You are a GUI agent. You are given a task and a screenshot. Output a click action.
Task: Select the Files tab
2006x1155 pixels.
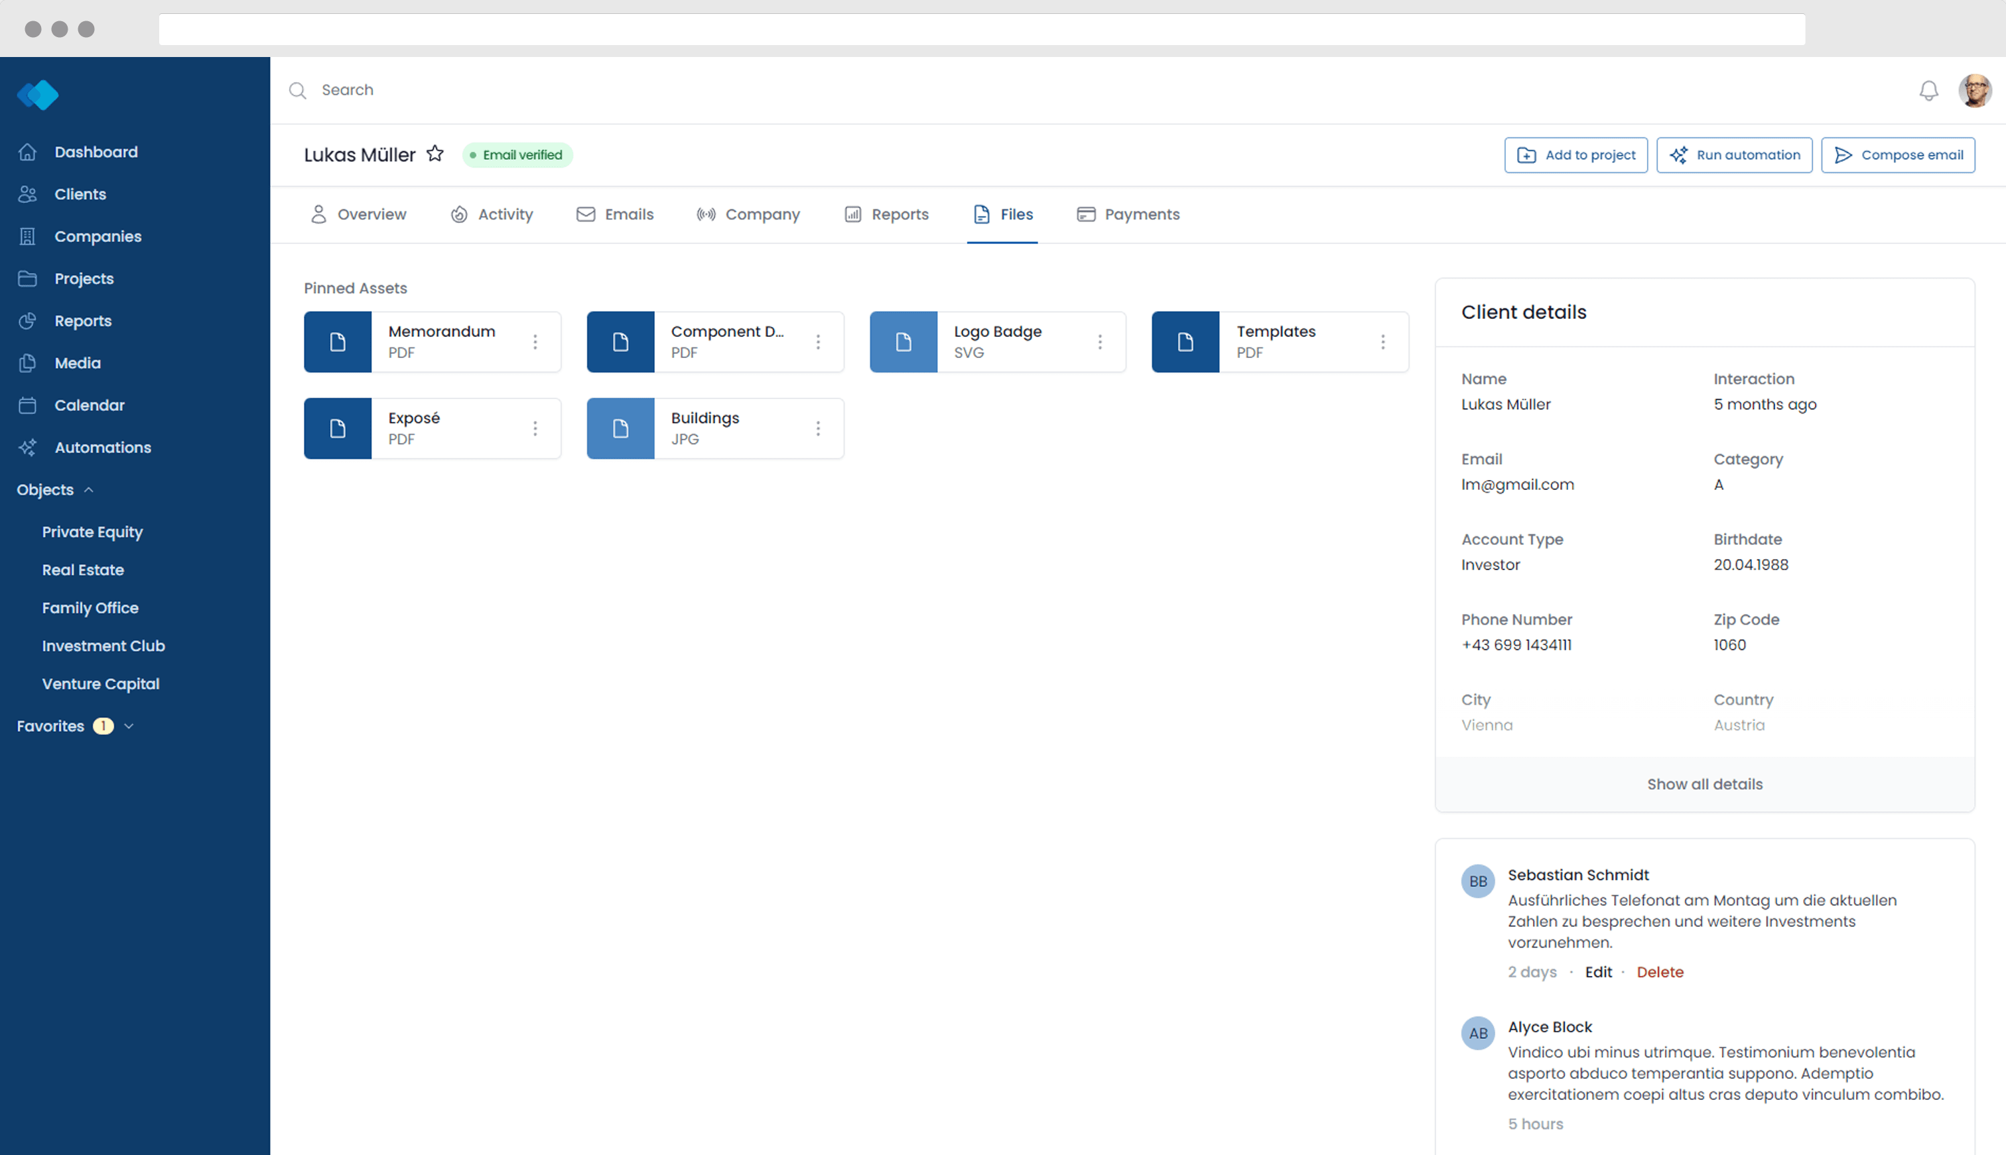click(x=1003, y=214)
